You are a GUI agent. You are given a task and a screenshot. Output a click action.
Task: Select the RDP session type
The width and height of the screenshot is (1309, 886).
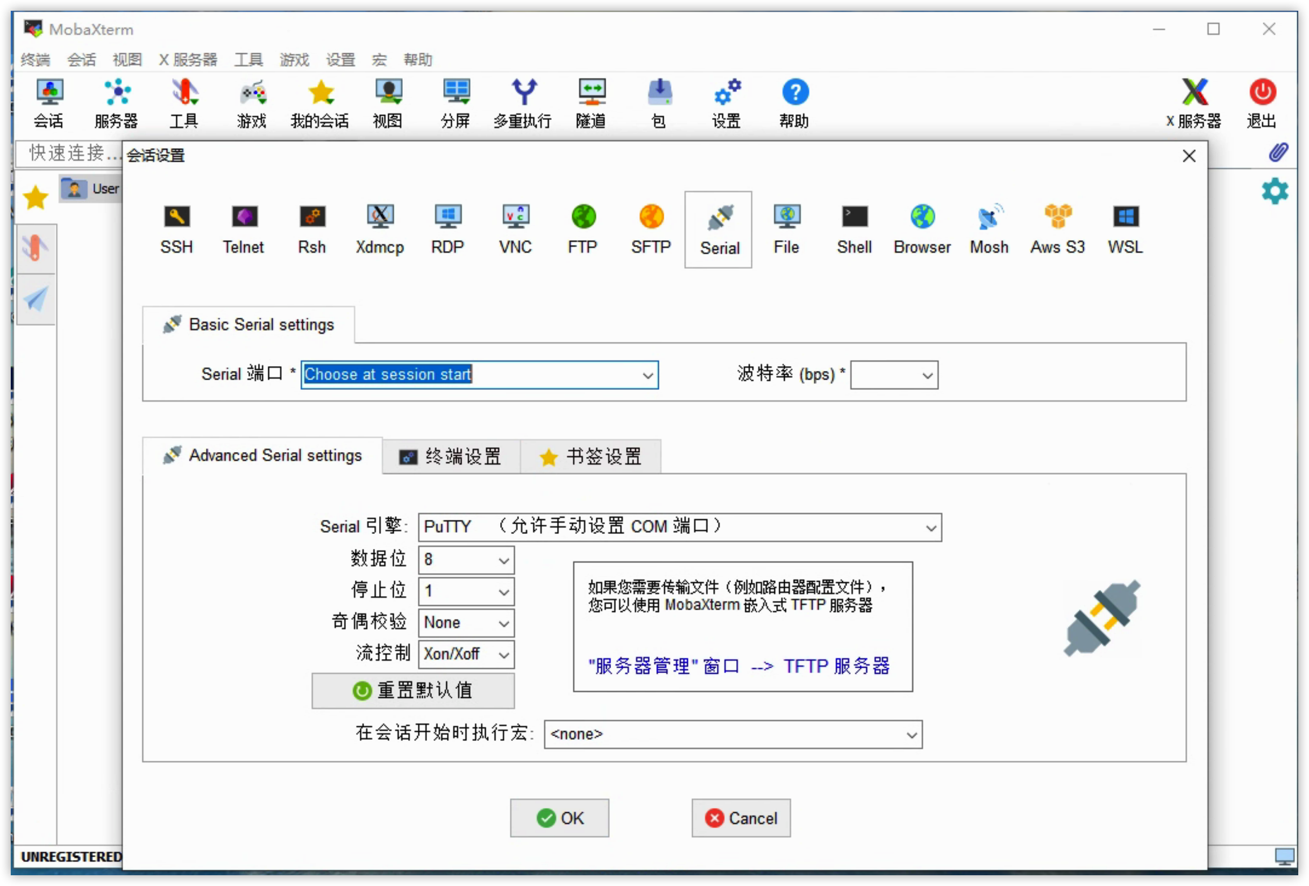[x=448, y=230]
